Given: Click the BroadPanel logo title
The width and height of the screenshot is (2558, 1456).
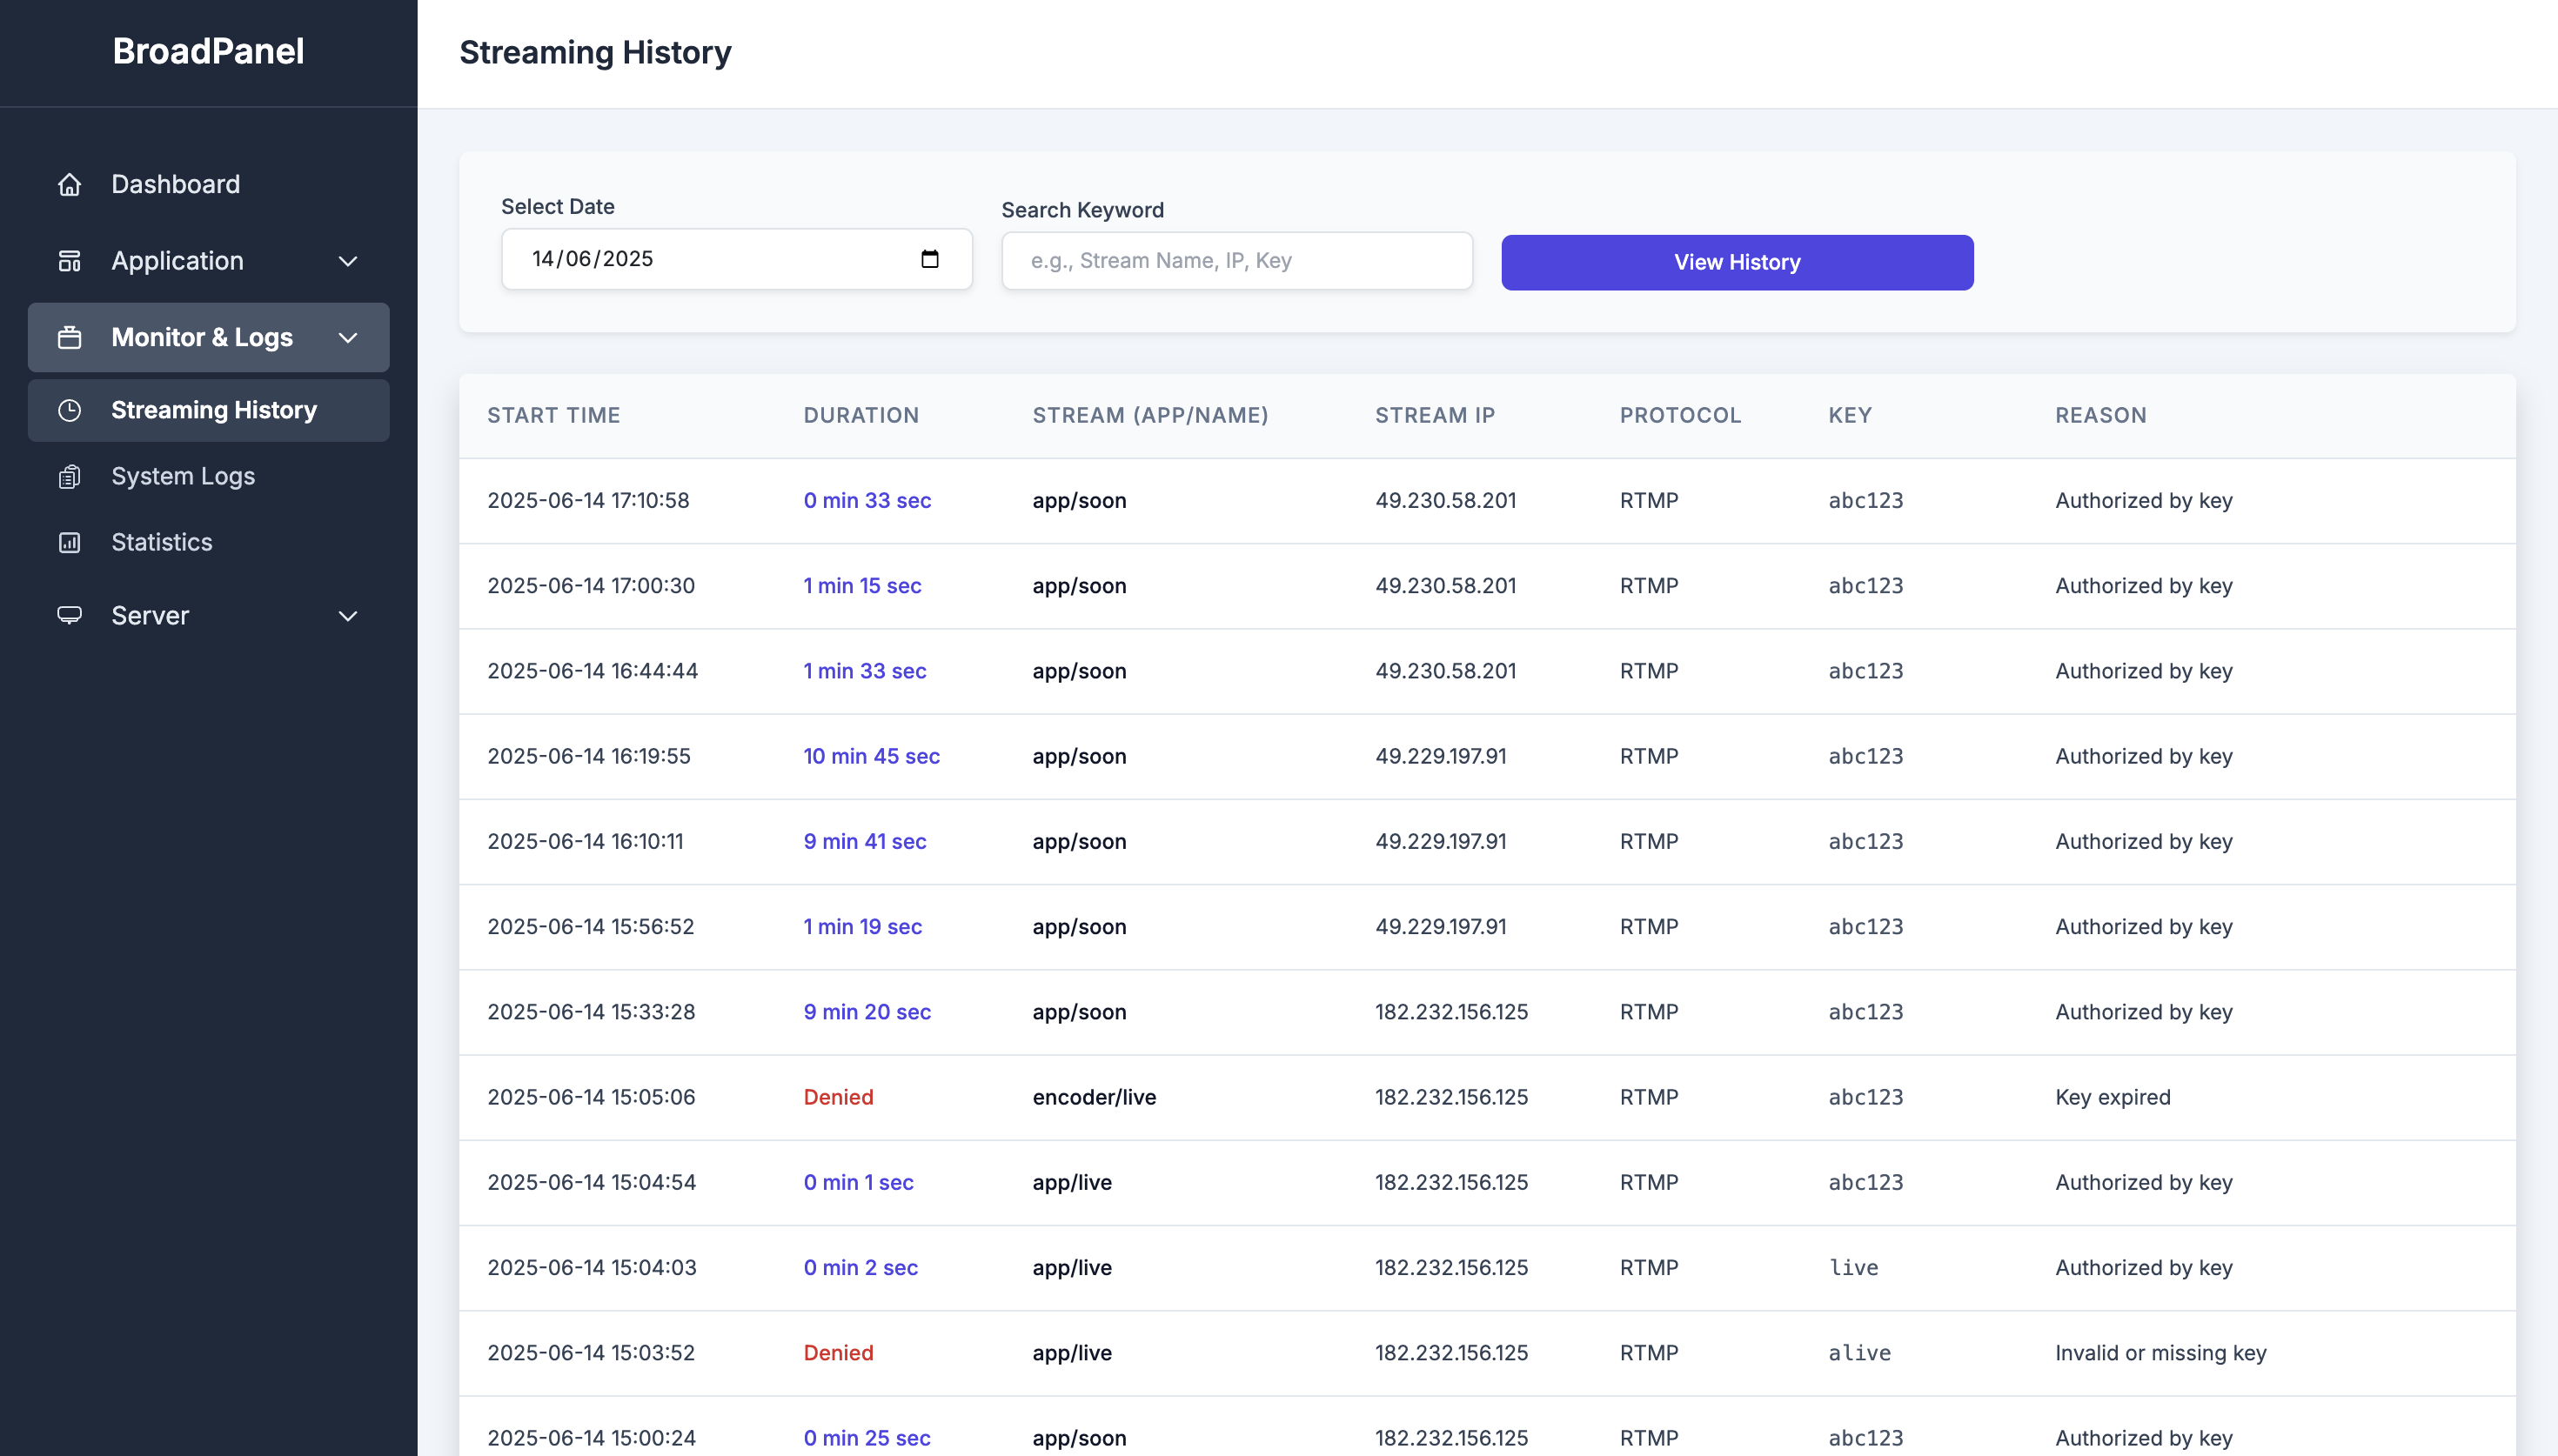Looking at the screenshot, I should (x=208, y=51).
